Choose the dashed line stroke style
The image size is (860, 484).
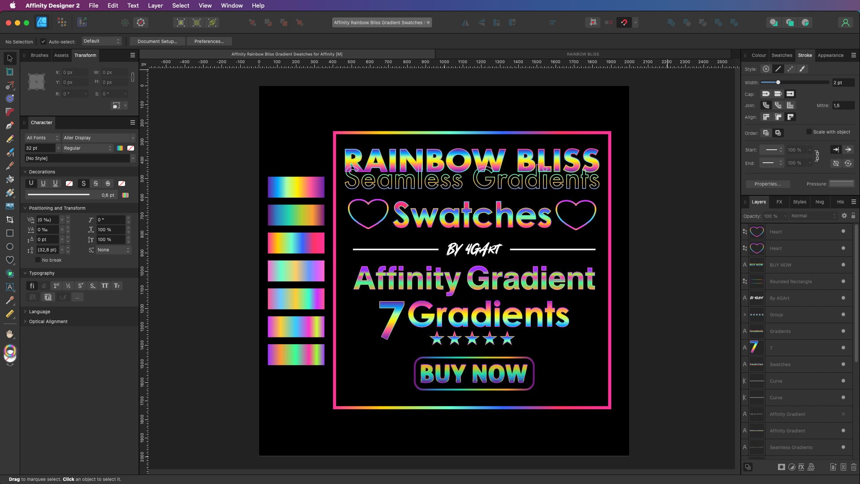point(791,69)
